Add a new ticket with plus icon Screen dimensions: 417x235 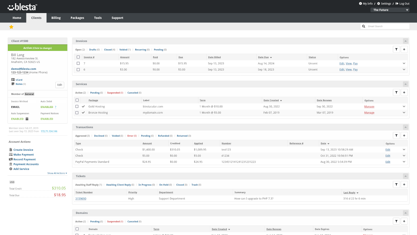404,184
